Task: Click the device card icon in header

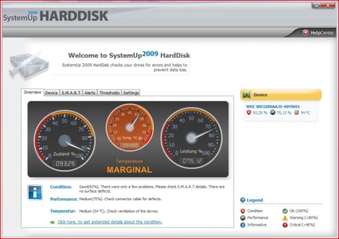Action: 247,95
